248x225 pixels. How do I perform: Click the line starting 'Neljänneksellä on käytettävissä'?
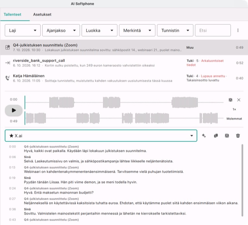[131, 203]
